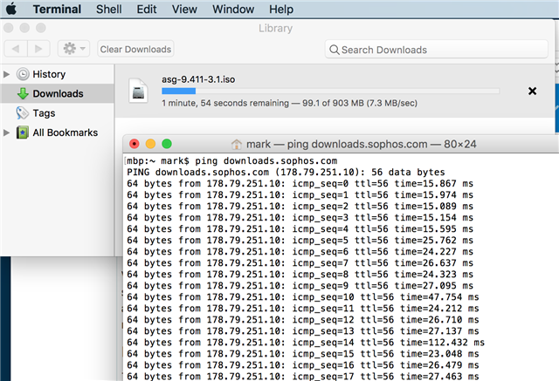Select Downloads in the Library sidebar

[x=57, y=93]
